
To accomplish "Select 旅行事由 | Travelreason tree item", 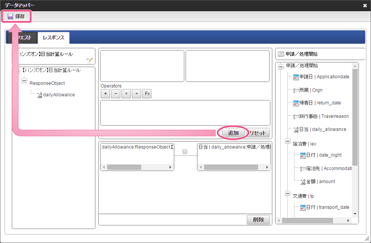I will click(x=324, y=116).
